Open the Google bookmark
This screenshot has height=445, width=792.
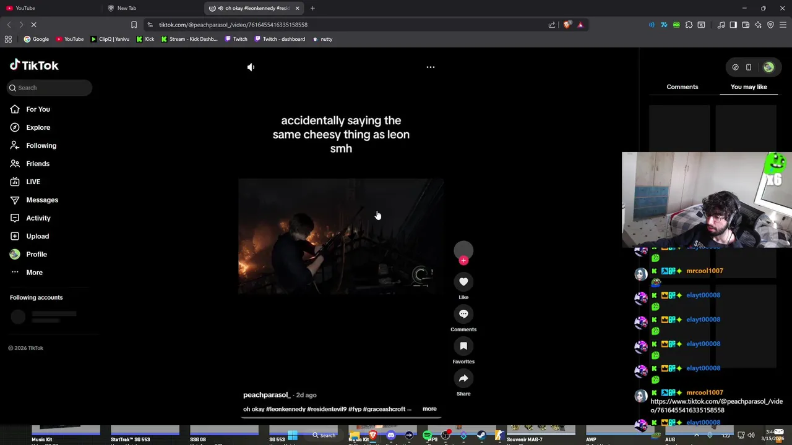36,39
